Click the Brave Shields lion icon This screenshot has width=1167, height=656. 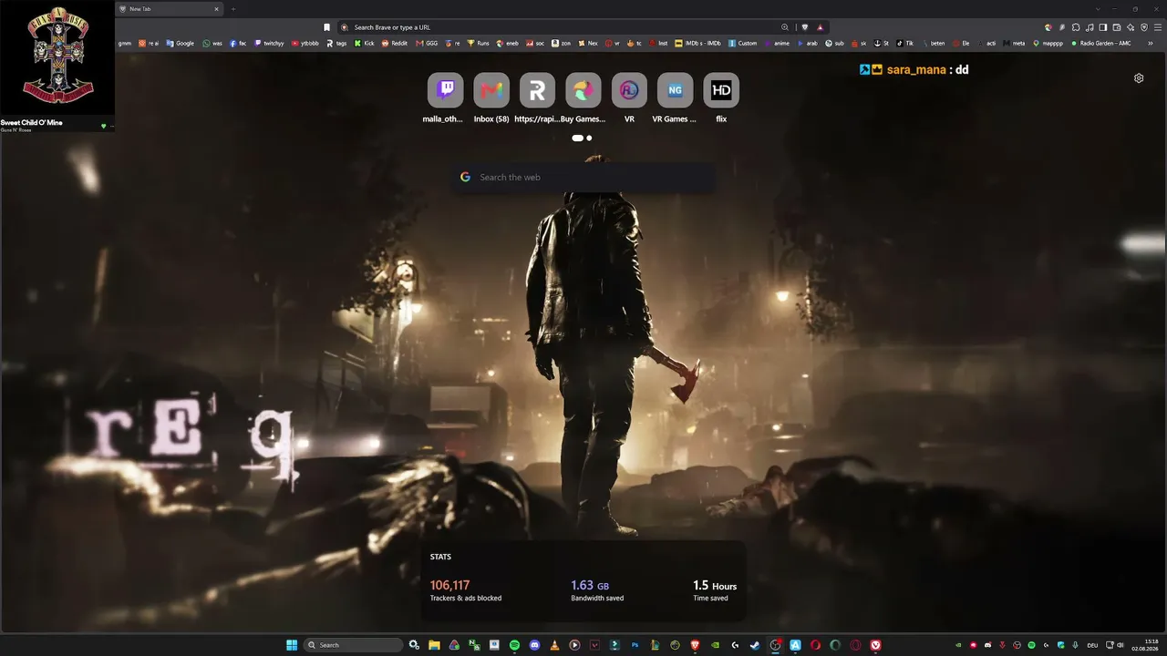pyautogui.click(x=805, y=27)
